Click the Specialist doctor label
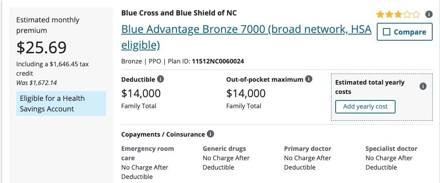Image resolution: width=440 pixels, height=183 pixels. (x=391, y=148)
